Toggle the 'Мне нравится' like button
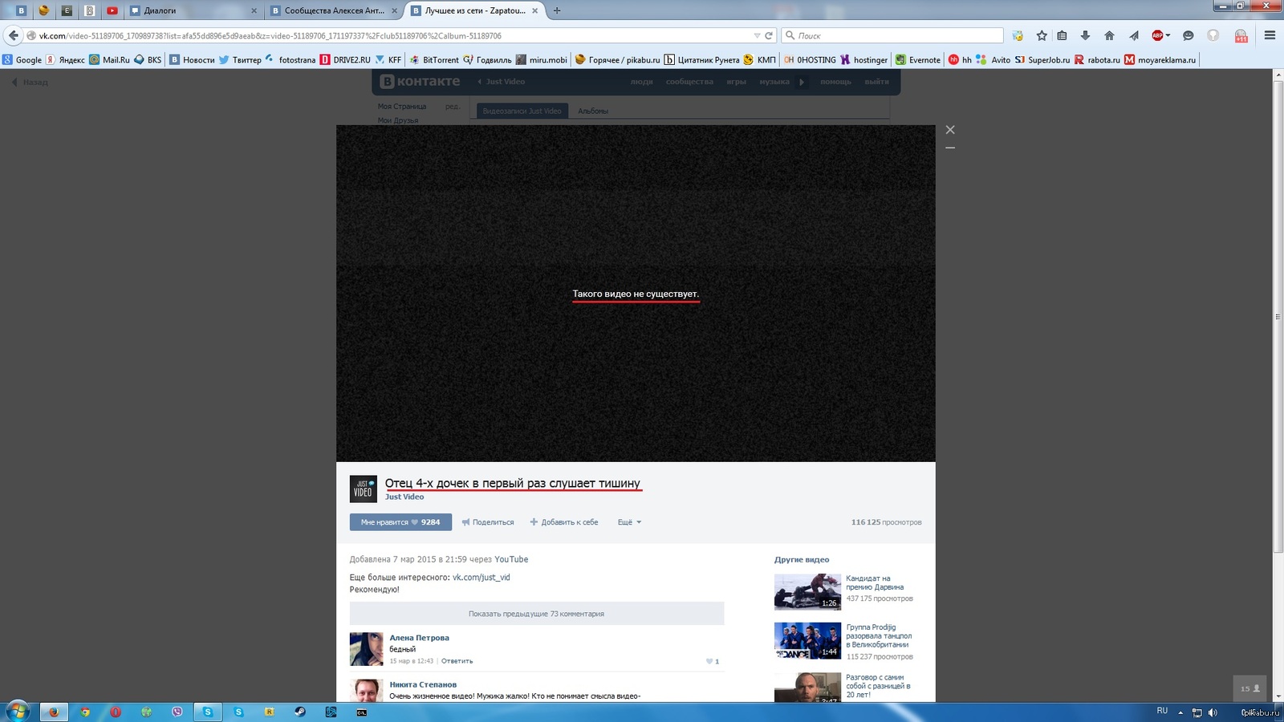The width and height of the screenshot is (1284, 722). coord(400,522)
